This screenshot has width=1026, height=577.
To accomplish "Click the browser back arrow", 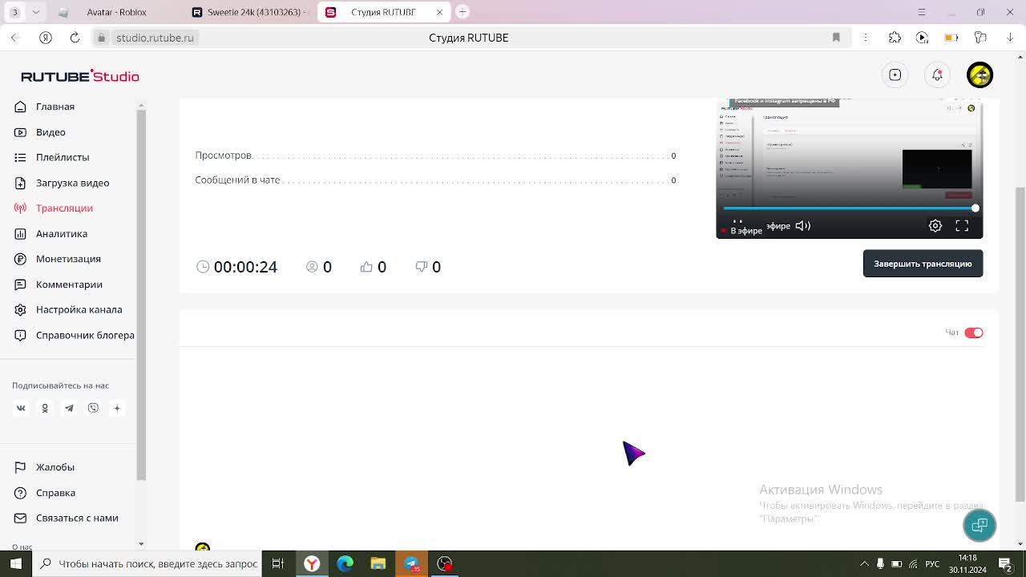I will (14, 38).
